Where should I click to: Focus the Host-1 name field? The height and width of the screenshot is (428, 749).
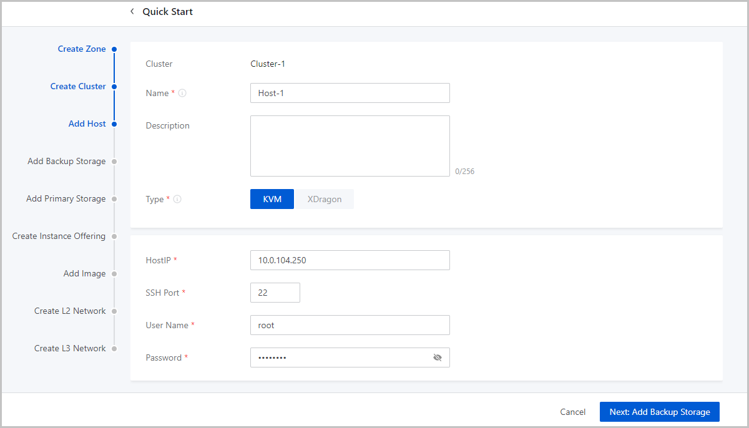pyautogui.click(x=350, y=93)
